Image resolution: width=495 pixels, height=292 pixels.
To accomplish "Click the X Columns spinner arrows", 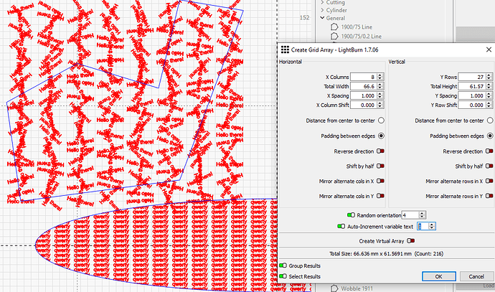I will (x=380, y=77).
